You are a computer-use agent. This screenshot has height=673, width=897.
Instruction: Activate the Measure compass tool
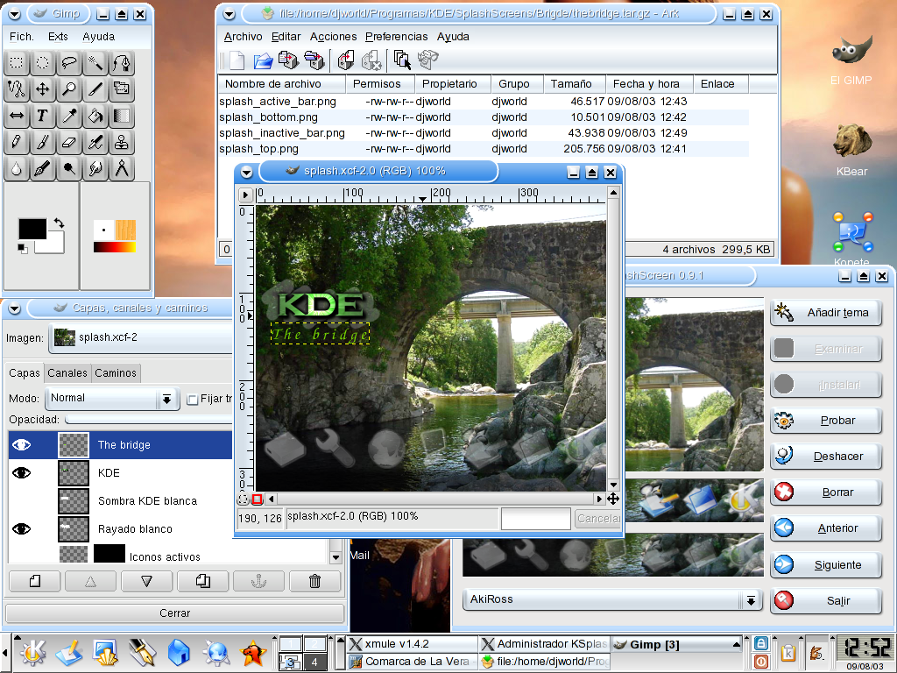coord(122,168)
